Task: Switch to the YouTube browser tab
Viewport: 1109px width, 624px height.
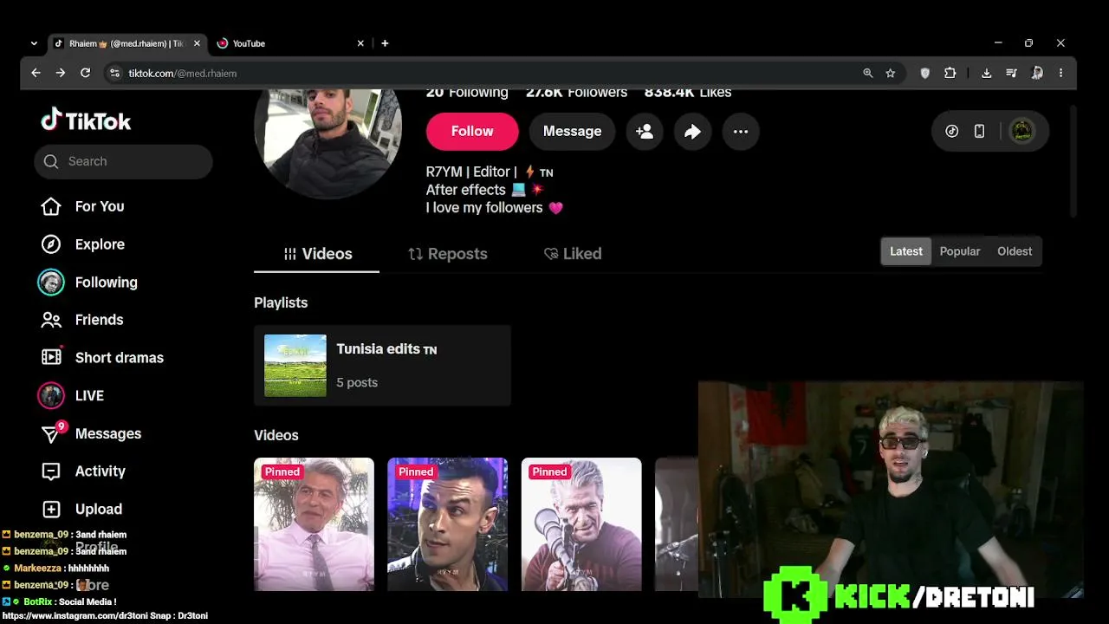Action: coord(290,43)
